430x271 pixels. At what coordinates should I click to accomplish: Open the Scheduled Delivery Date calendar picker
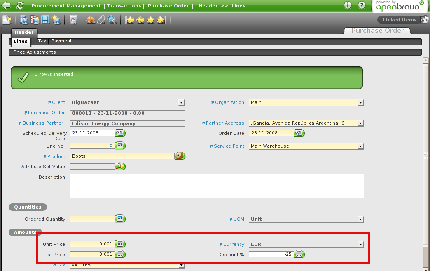(120, 133)
